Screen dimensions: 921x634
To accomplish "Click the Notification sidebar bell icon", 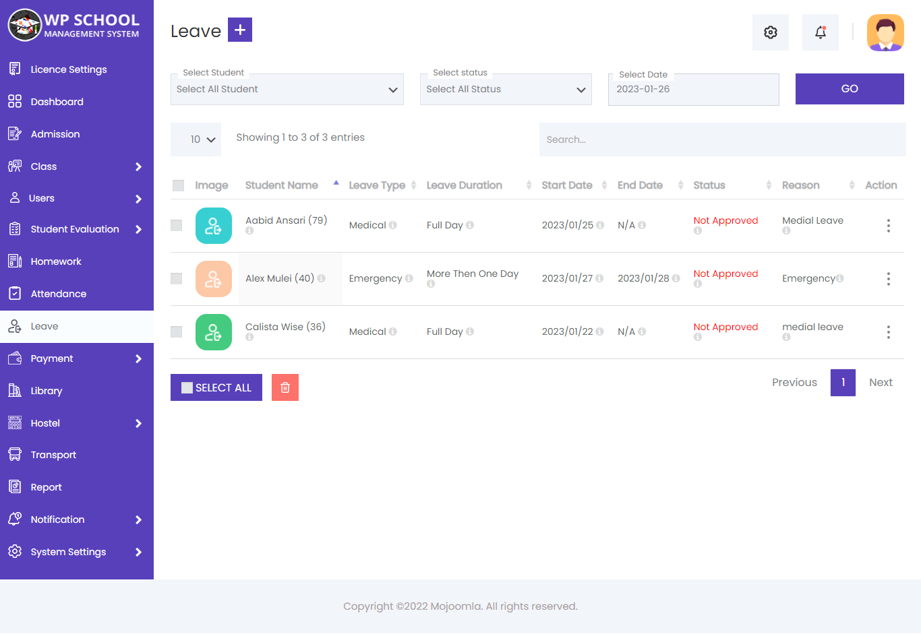I will click(x=15, y=519).
